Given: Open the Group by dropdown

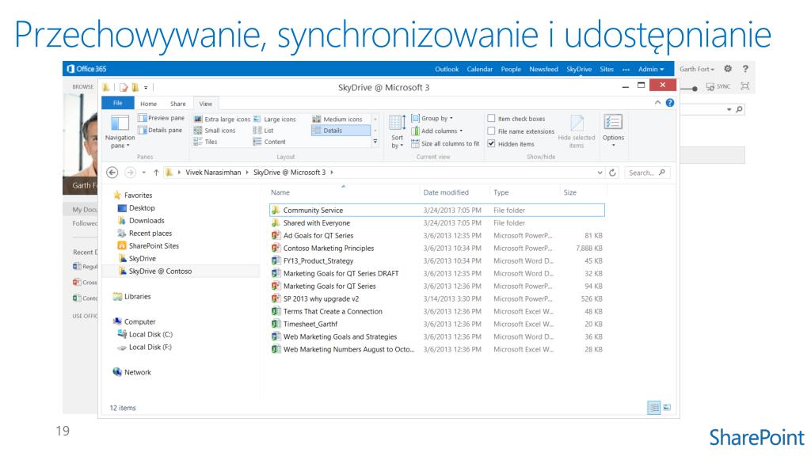Looking at the screenshot, I should (x=432, y=119).
